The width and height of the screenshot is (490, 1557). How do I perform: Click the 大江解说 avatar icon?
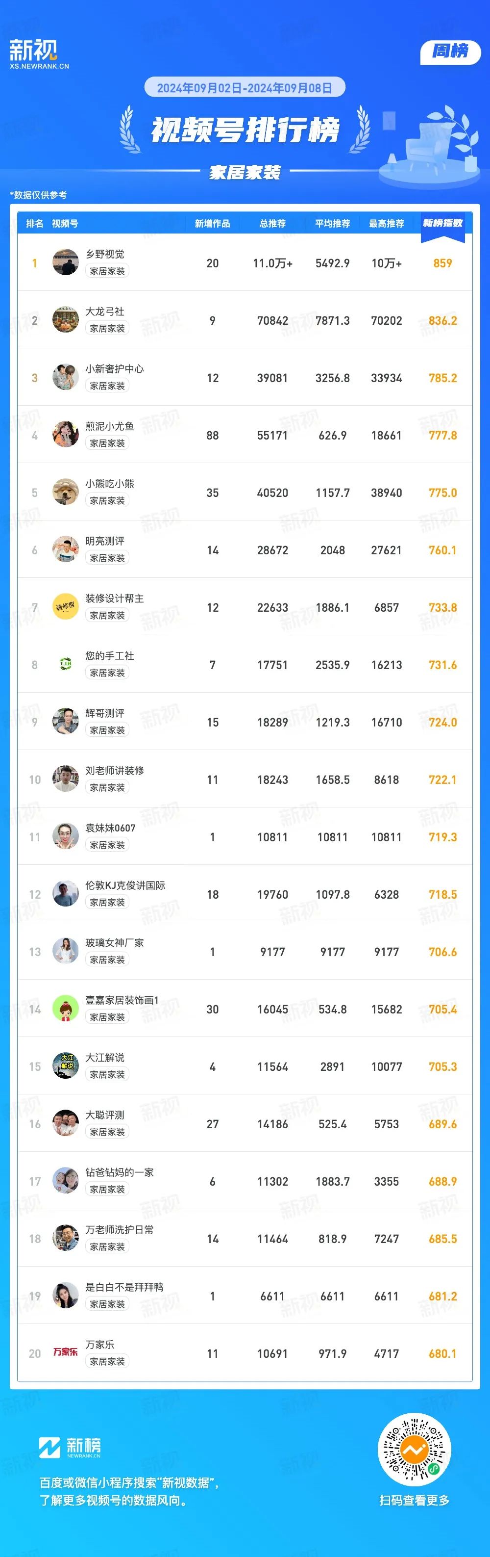tap(66, 1066)
